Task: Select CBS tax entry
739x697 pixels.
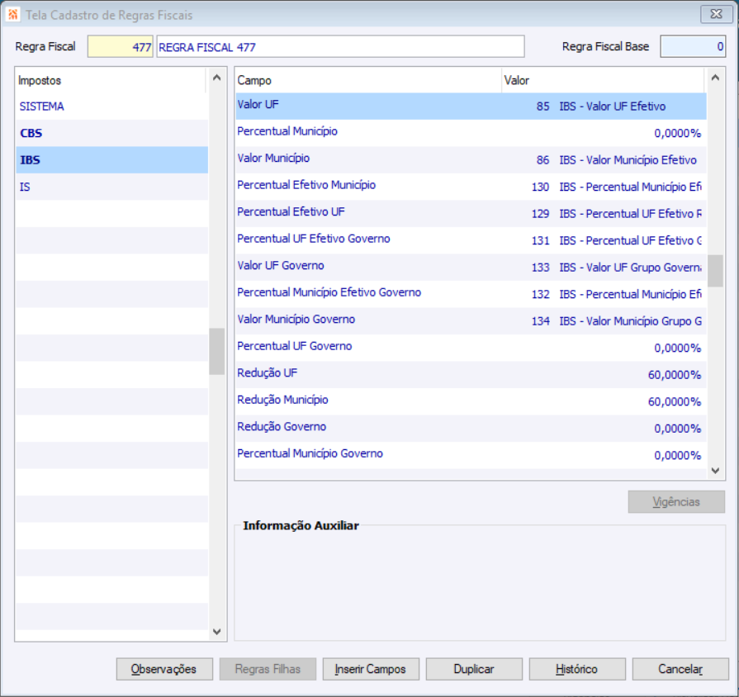Action: pyautogui.click(x=111, y=133)
